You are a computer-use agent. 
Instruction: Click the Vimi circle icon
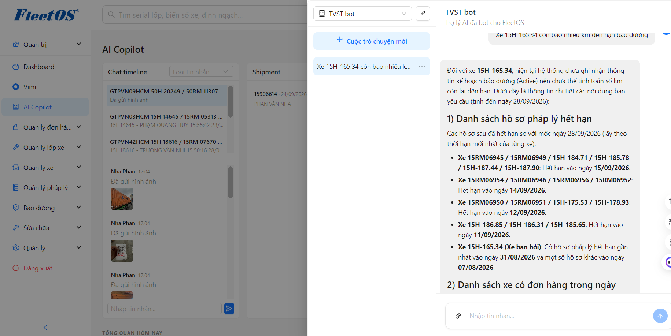[16, 87]
